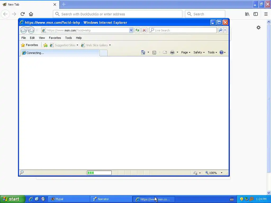Open the Tools command bar dropdown
This screenshot has height=203, width=271.
point(212,52)
